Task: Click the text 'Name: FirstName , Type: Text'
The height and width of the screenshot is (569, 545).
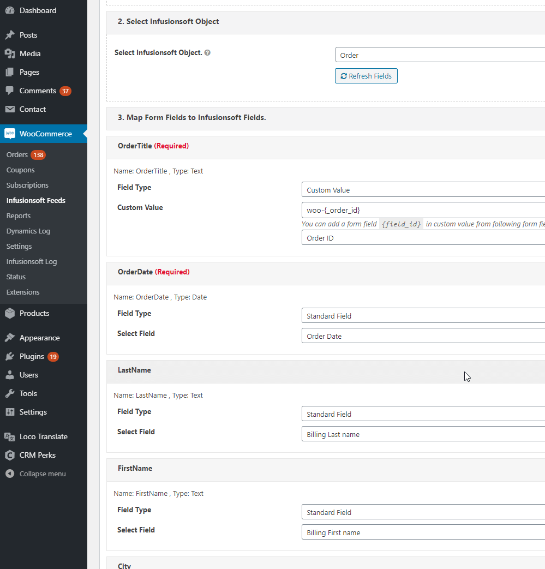Action: coord(159,493)
